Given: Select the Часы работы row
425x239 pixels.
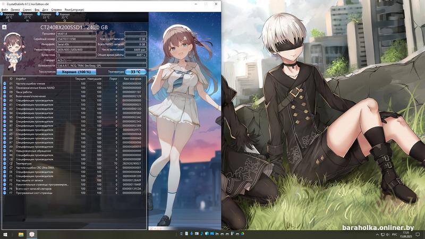Looking at the screenshot, I should click(x=74, y=92).
